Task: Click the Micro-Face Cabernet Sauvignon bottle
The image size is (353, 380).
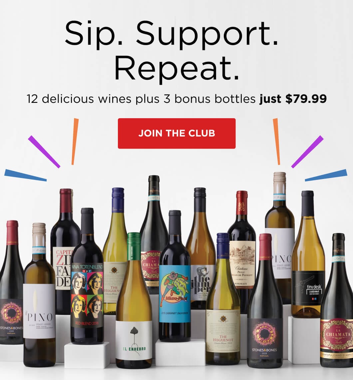Action: coord(175,276)
